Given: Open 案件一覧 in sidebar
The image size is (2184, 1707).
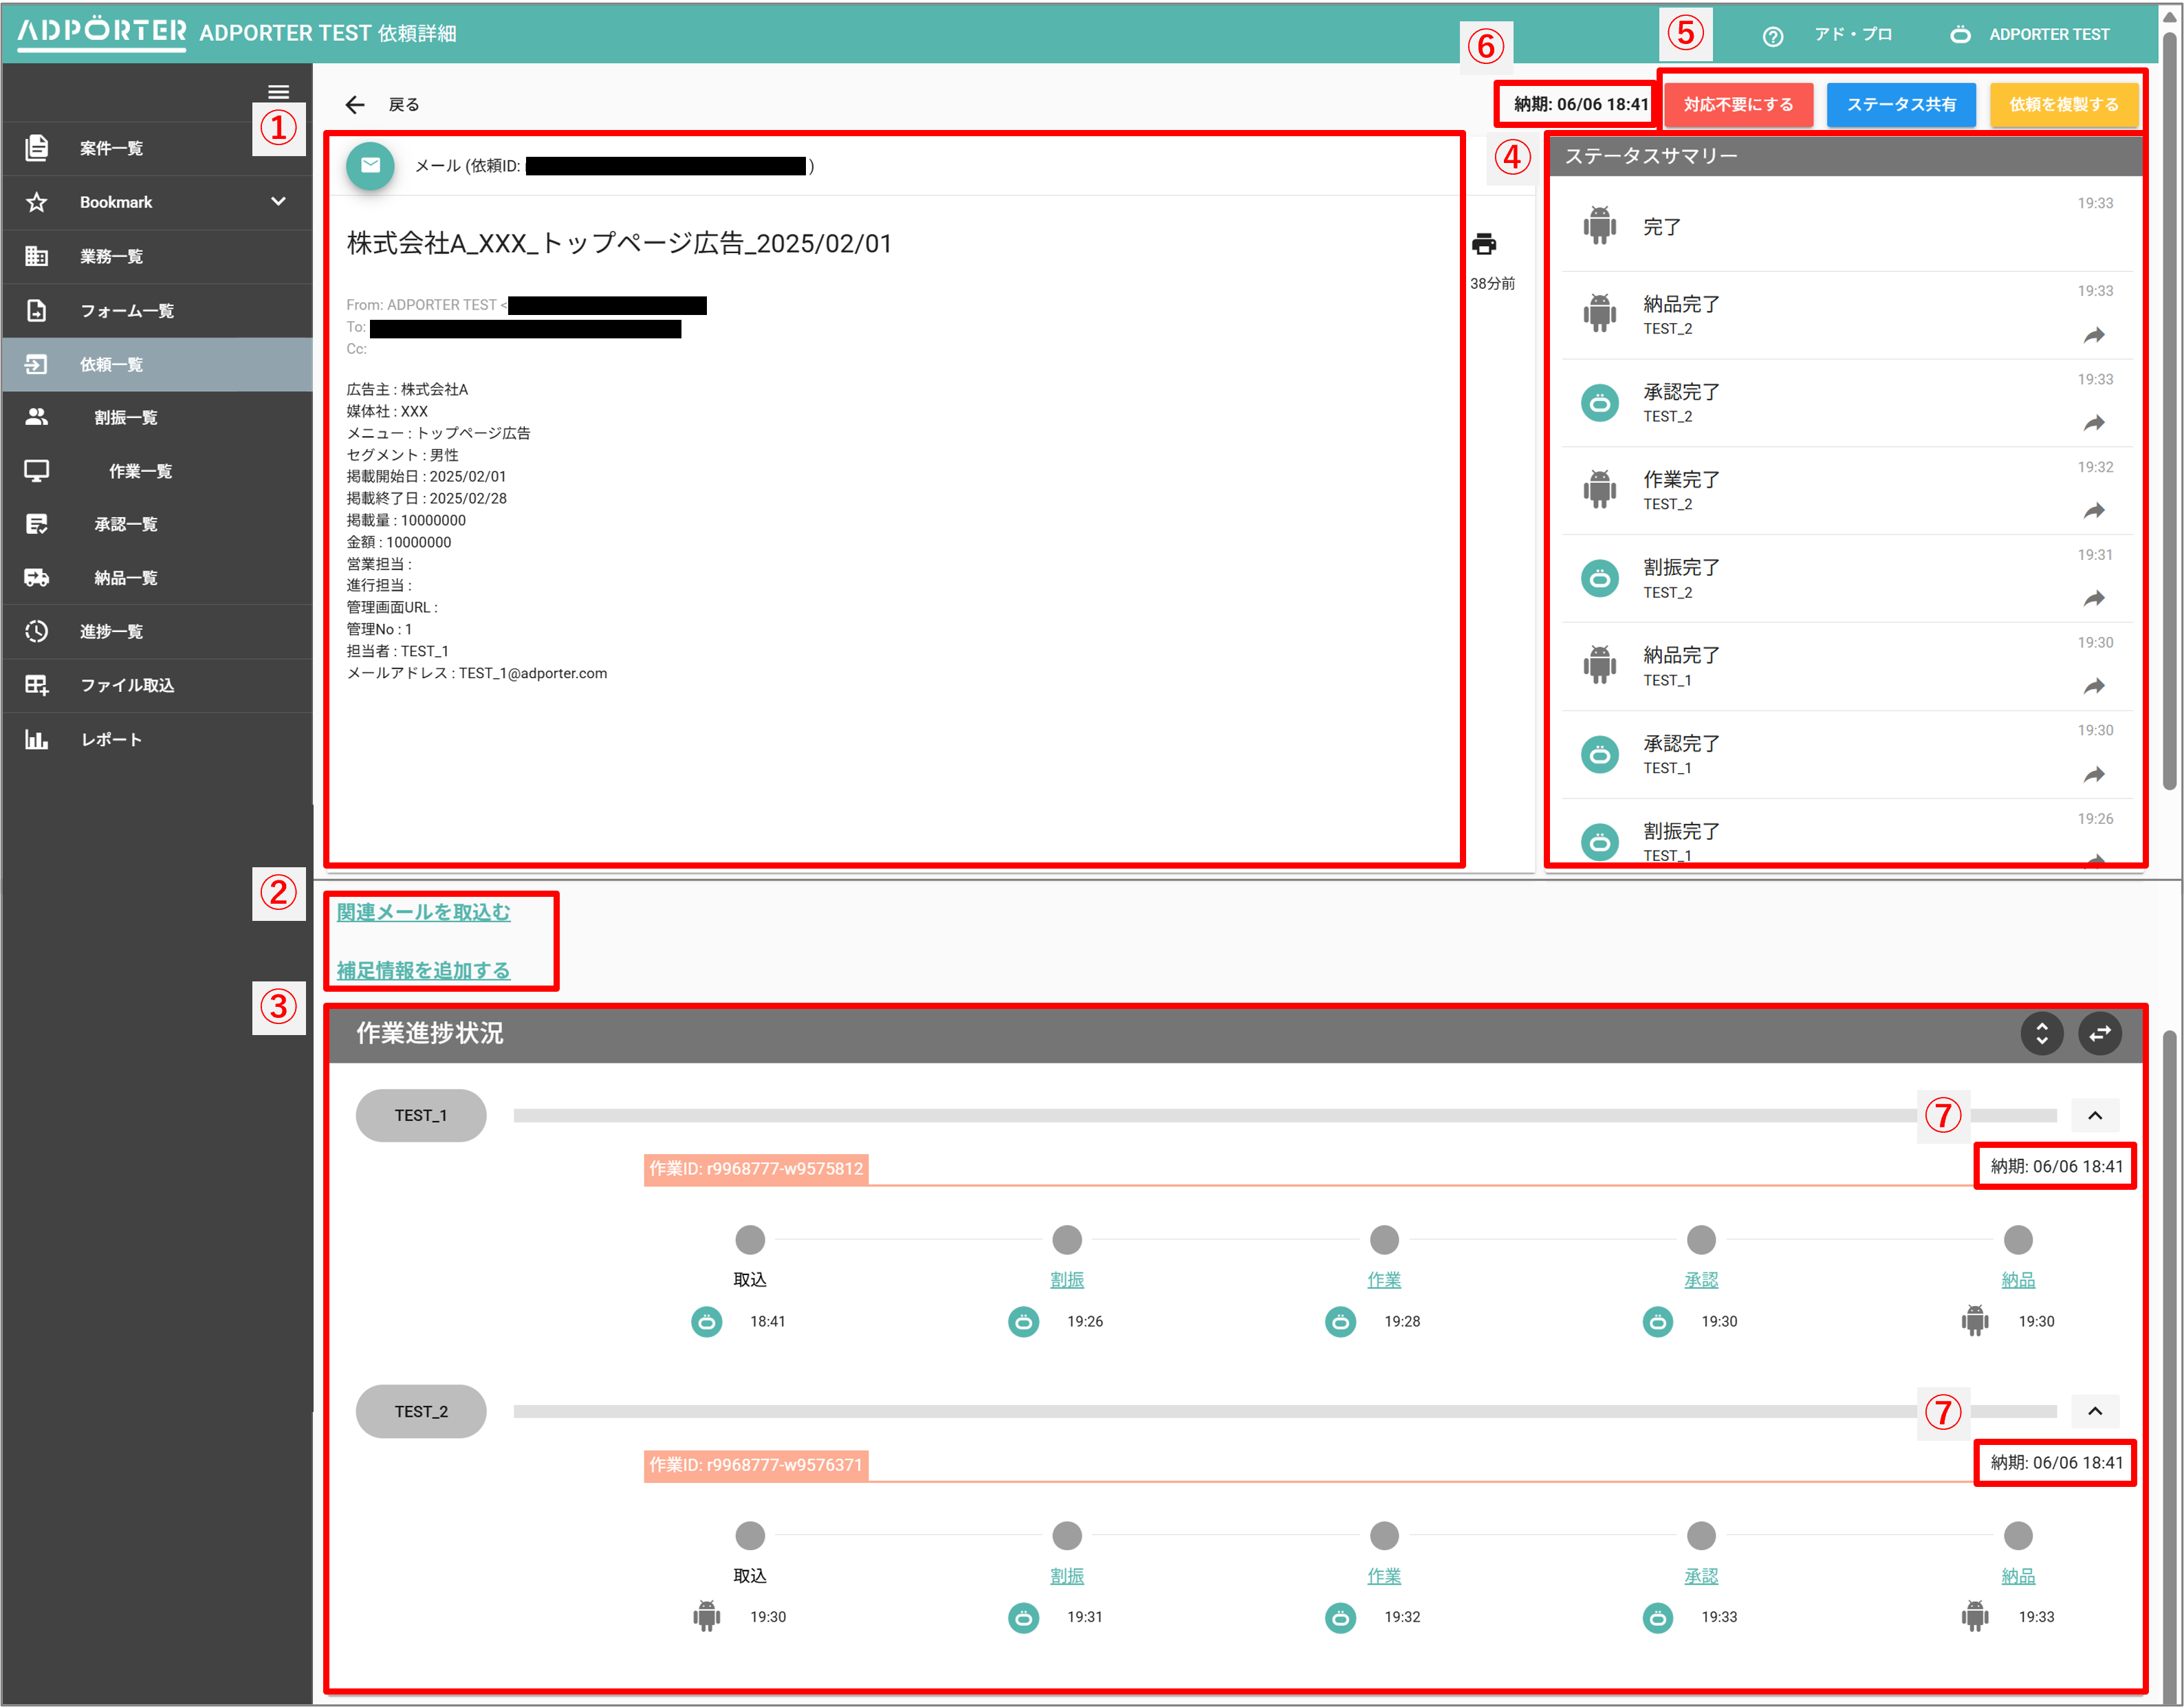Looking at the screenshot, I should pyautogui.click(x=111, y=149).
